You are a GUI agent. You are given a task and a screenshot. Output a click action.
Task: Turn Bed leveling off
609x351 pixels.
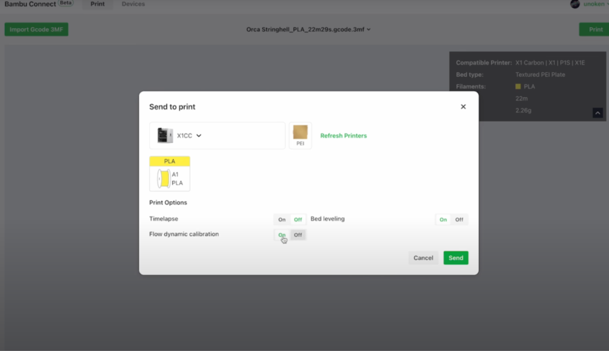pos(459,220)
